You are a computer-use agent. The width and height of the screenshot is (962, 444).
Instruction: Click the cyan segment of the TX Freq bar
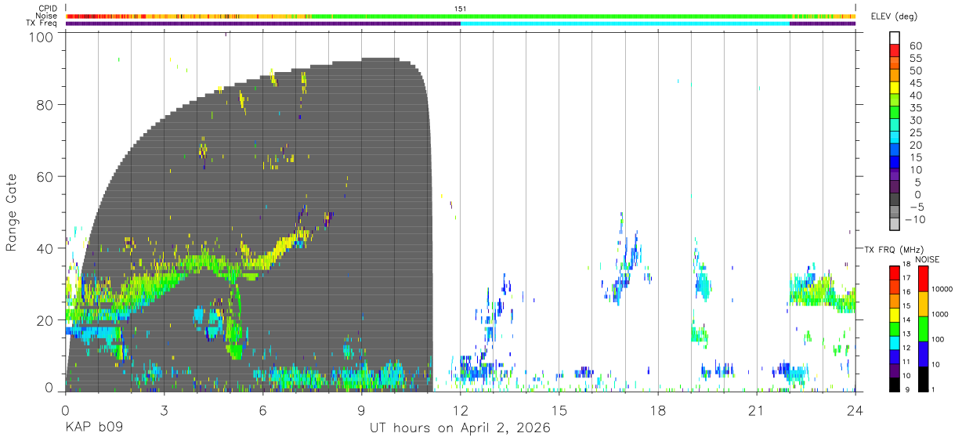coord(625,23)
